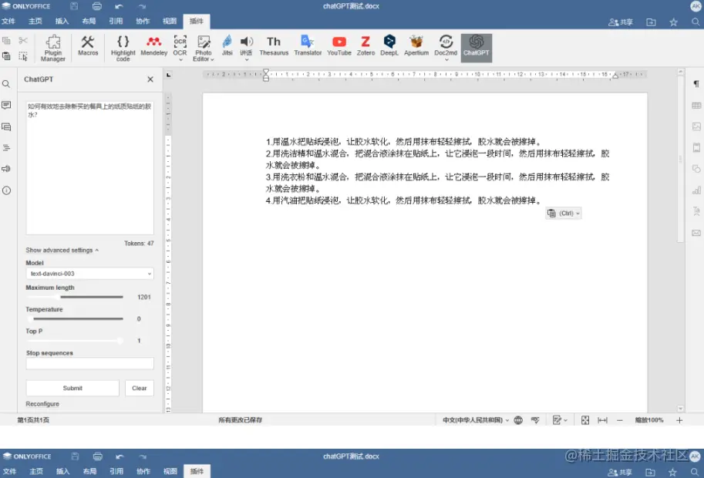Expand the Photo Editor dropdown arrow
704x478 pixels.
tap(212, 59)
